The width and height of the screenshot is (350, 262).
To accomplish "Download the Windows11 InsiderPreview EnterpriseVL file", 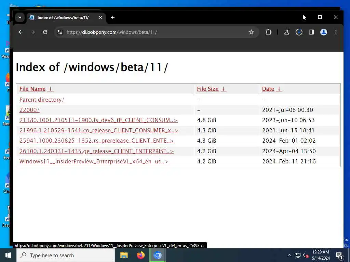I will pos(94,161).
